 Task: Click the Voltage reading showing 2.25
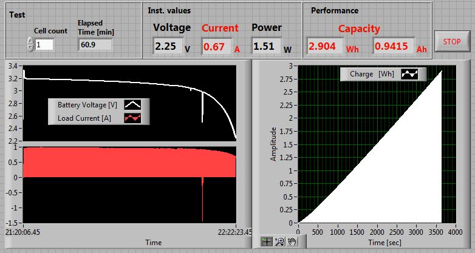(x=166, y=47)
